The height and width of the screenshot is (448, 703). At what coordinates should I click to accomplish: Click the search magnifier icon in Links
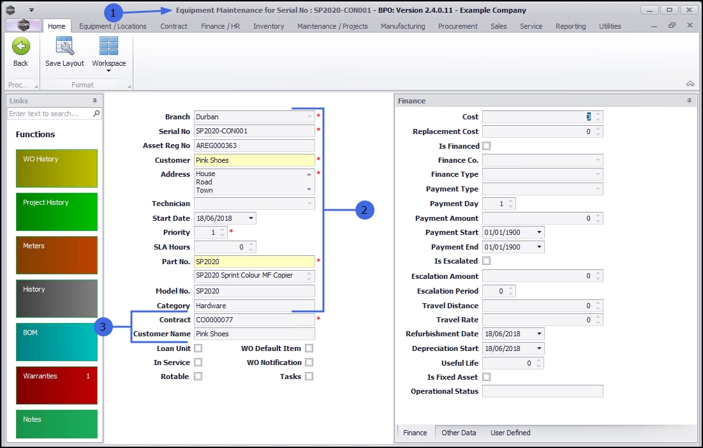click(96, 114)
